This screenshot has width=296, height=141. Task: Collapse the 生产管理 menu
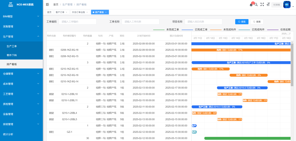tap(21, 37)
